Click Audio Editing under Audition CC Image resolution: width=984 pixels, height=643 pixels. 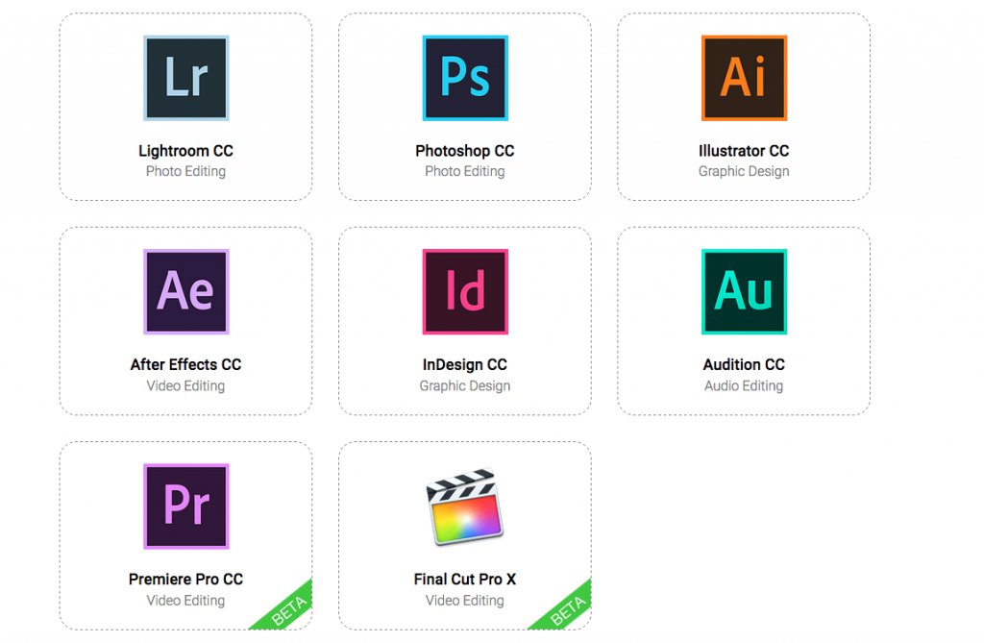pos(744,385)
